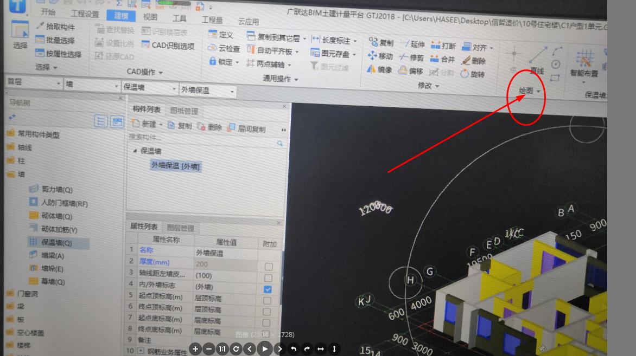Toggle 附加 checkbox for 起点底标高 row
The width and height of the screenshot is (636, 356).
(x=266, y=323)
